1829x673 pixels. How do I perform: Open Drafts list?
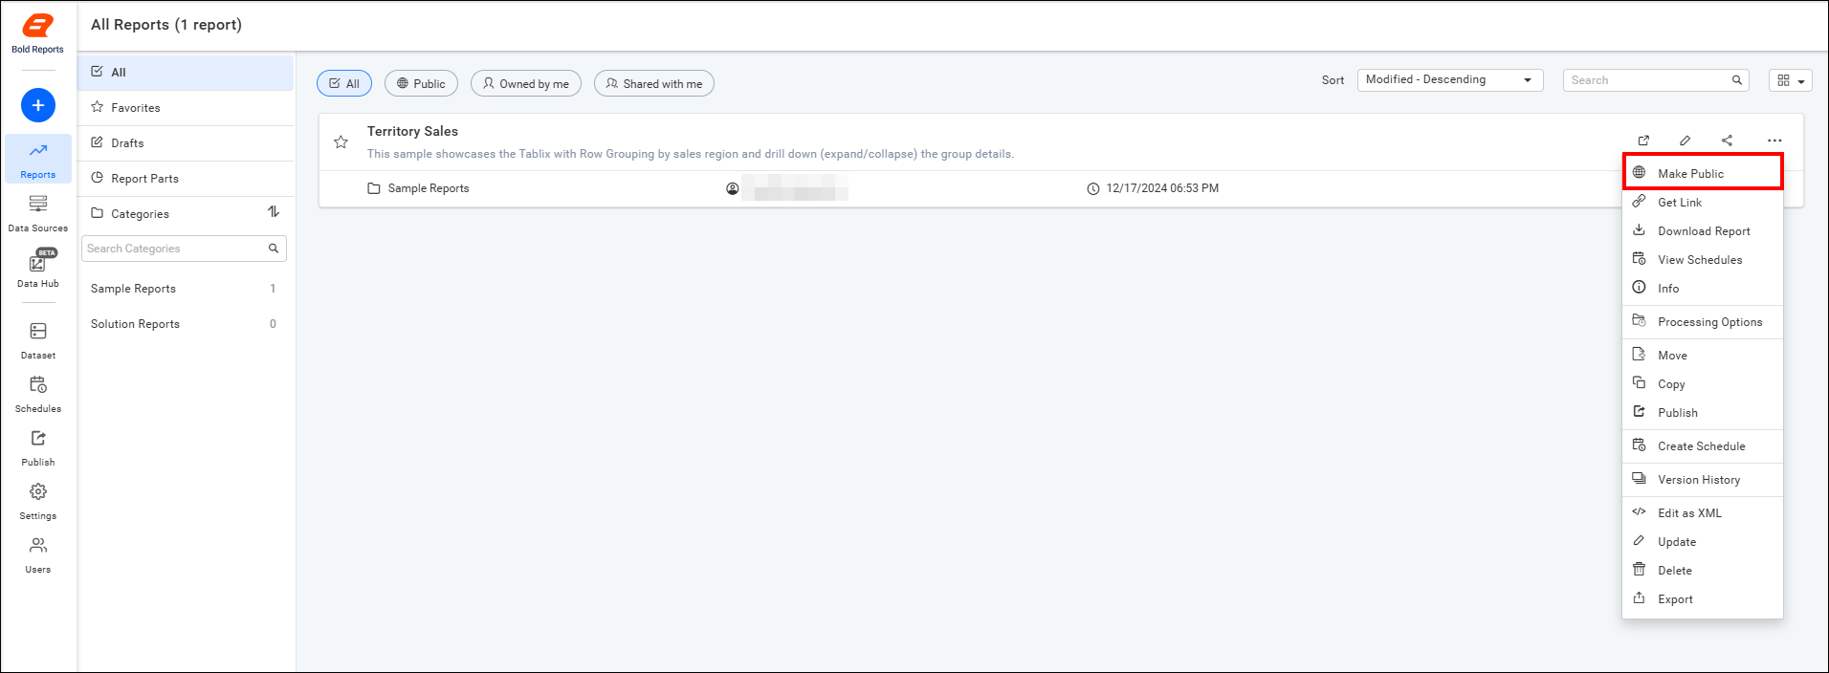point(186,143)
